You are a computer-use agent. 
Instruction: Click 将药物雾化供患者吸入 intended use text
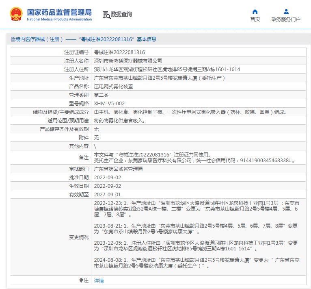coord(120,121)
